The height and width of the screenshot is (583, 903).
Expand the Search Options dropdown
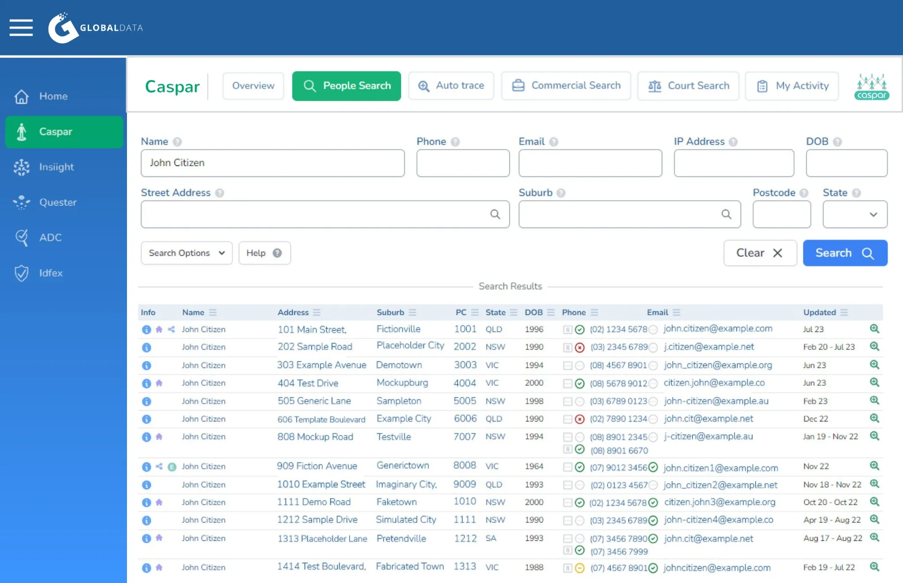click(x=186, y=253)
